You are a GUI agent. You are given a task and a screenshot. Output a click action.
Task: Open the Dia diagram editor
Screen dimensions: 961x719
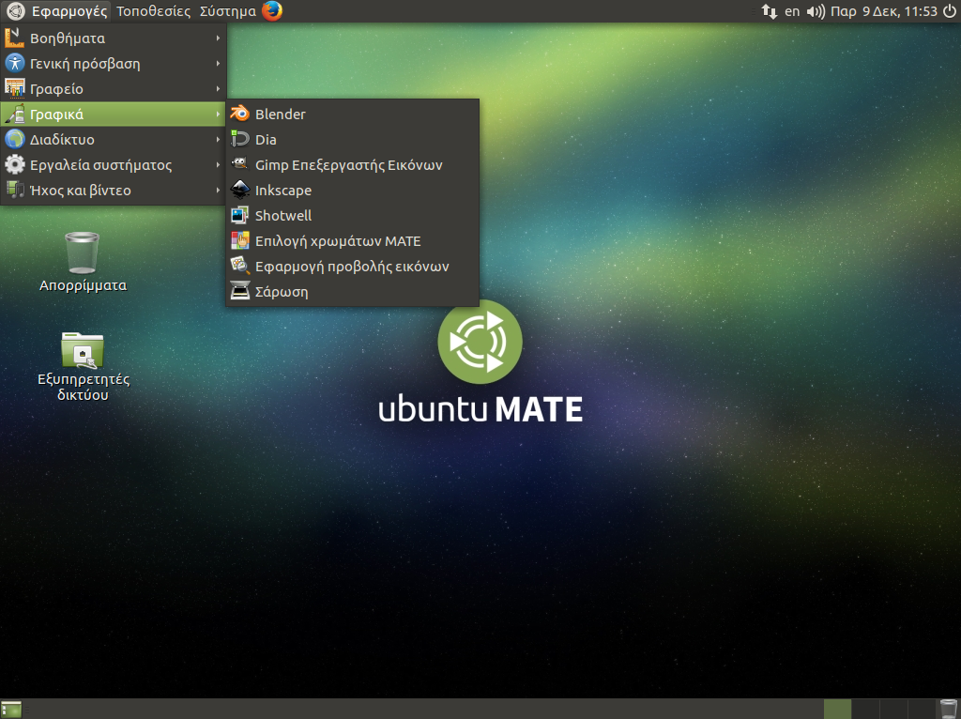pos(266,140)
